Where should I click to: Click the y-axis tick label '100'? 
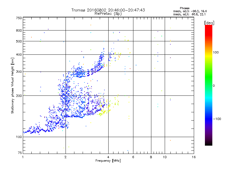pyautogui.click(x=19, y=137)
